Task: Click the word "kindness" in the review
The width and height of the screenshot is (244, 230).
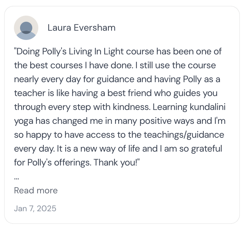Action: pos(128,107)
